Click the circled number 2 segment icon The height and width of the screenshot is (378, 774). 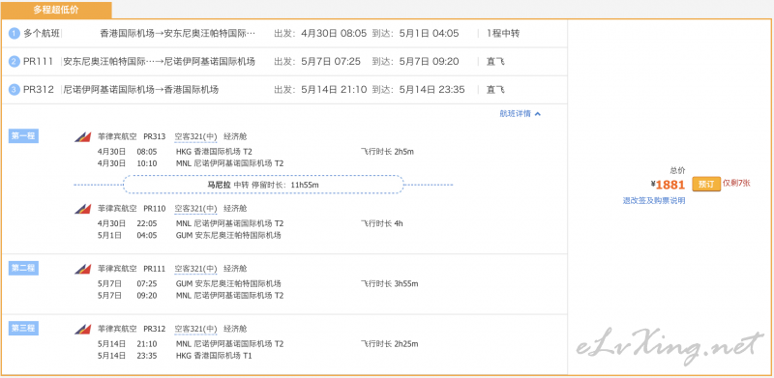pyautogui.click(x=15, y=62)
